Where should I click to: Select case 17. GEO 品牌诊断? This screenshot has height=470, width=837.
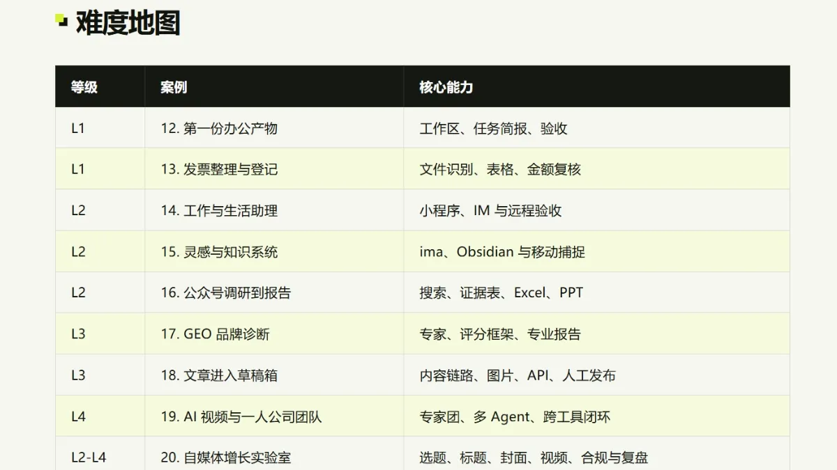coord(215,334)
